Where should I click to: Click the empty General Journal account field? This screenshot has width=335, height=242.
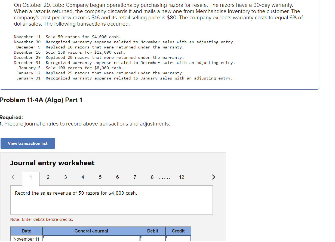91,239
